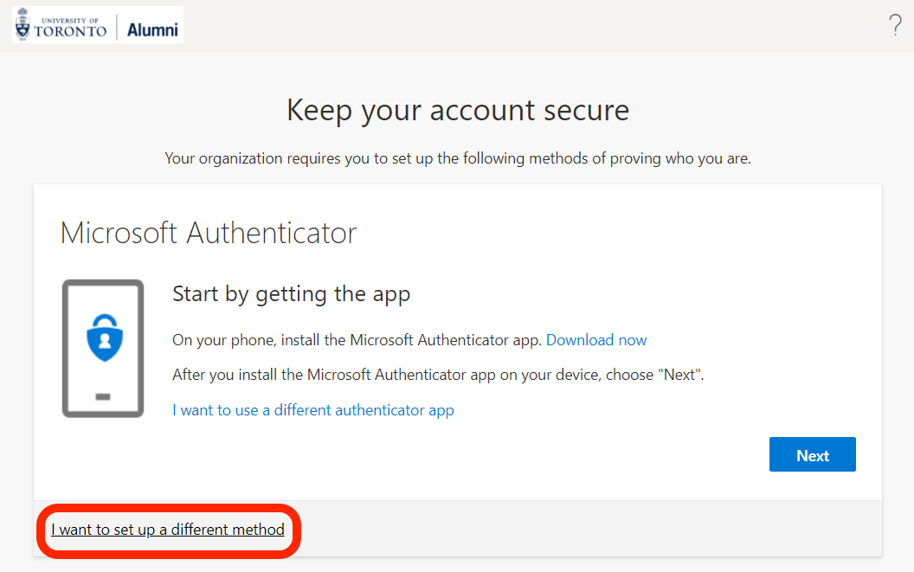Click the Microsoft Authenticator heading

coord(208,233)
